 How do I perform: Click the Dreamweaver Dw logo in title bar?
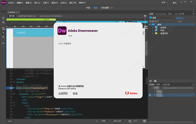[x=4, y=3]
